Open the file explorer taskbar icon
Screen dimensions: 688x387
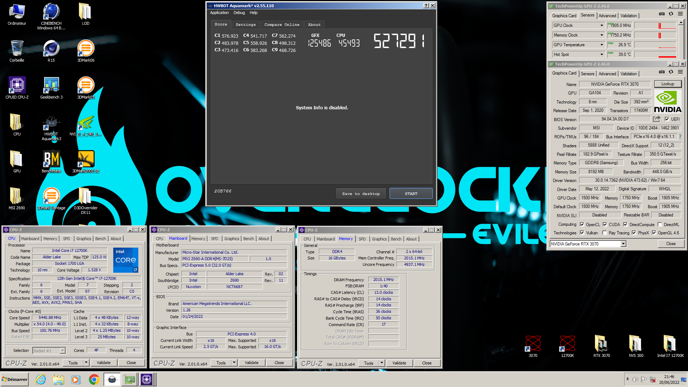tap(58, 379)
